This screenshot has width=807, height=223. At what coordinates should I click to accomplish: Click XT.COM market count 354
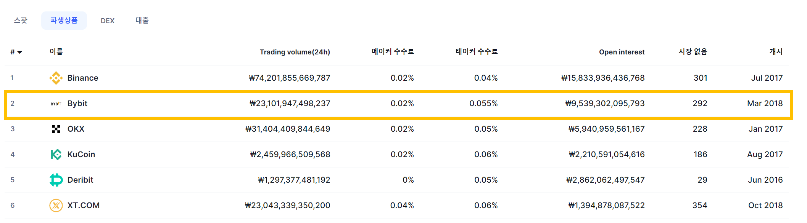pos(700,205)
